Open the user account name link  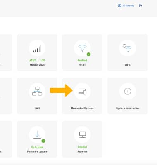pos(128,5)
